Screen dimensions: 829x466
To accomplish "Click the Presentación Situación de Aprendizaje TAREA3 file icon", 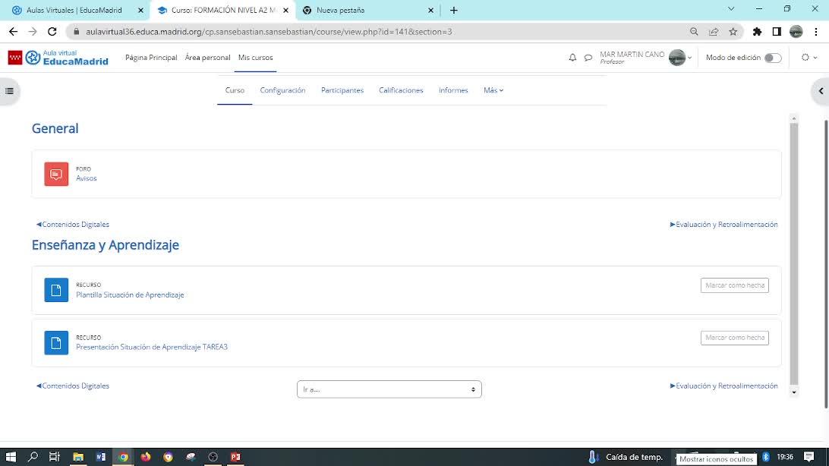I will pos(56,342).
